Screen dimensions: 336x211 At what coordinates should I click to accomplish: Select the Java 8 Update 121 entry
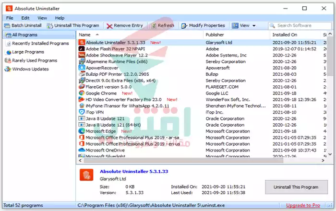pos(105,118)
